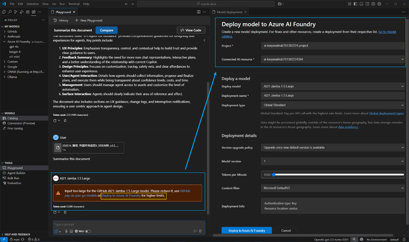Toggle Secondary Side Bar visibility
The height and width of the screenshot is (242, 409).
click(367, 4)
